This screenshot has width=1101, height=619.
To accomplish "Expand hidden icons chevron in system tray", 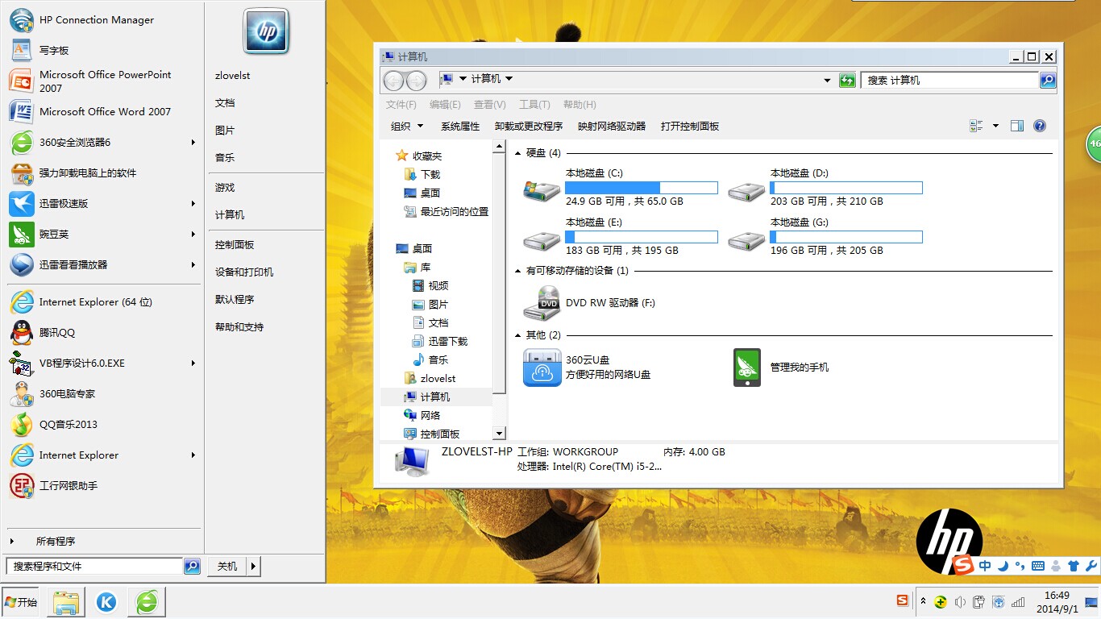I will (923, 601).
